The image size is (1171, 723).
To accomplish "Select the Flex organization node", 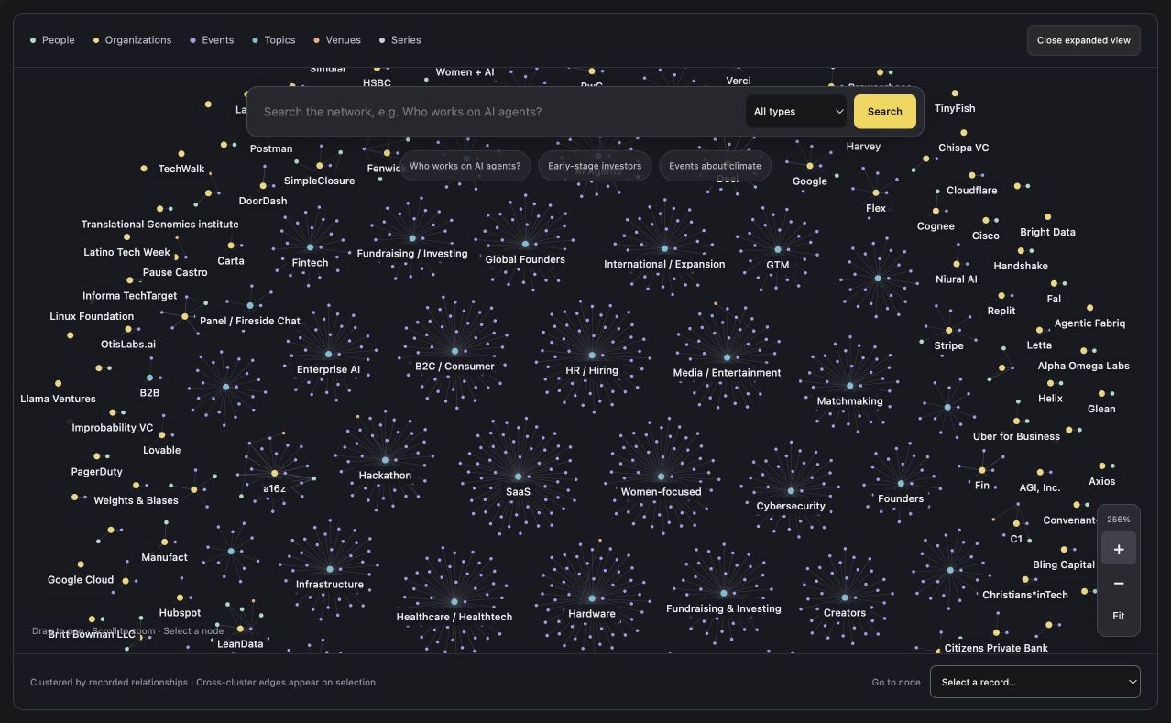I will [x=876, y=192].
